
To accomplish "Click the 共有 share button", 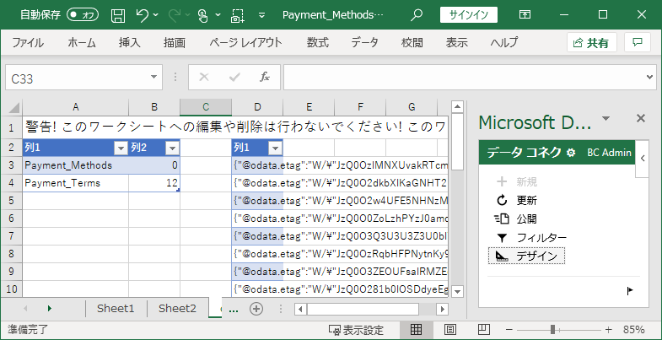I will tap(591, 42).
